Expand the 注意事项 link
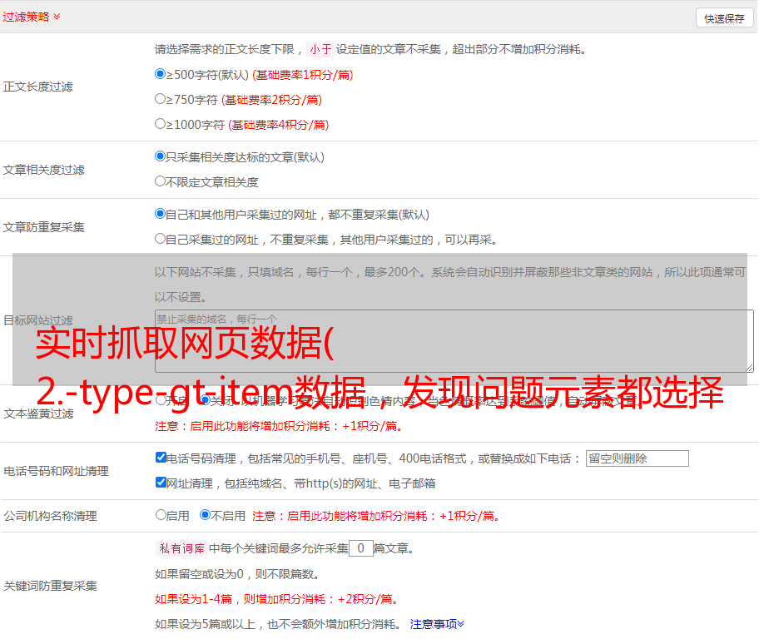The height and width of the screenshot is (639, 759). coord(437,624)
